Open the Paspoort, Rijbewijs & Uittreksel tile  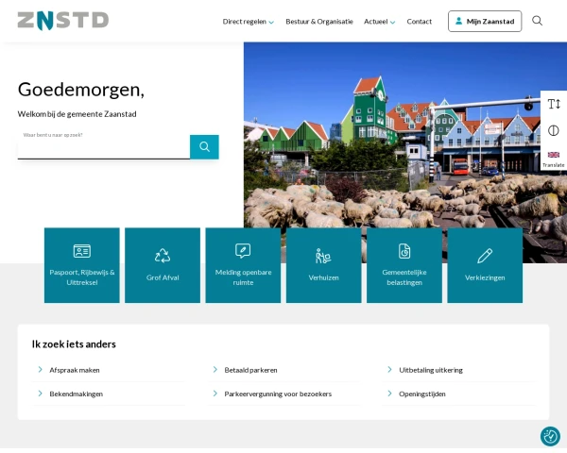pos(82,265)
